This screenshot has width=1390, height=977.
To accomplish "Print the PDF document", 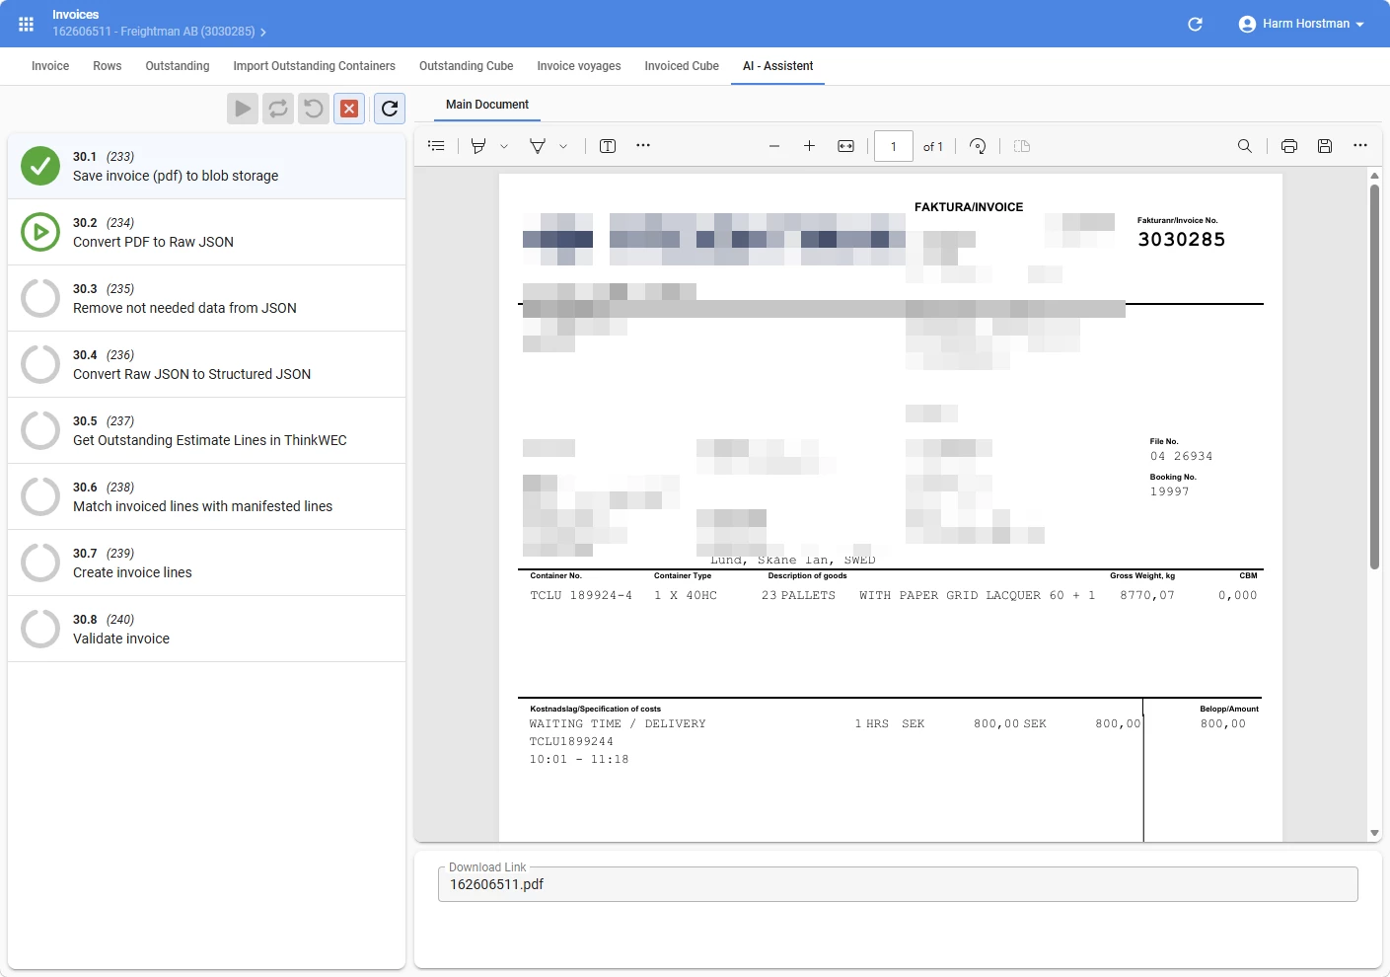I will coord(1288,146).
